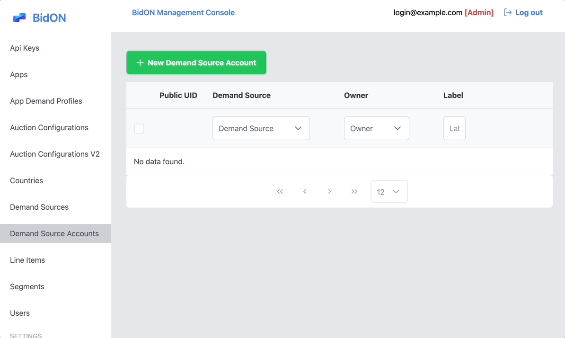Check the row selection box near Public UID
The height and width of the screenshot is (338, 565).
(139, 128)
